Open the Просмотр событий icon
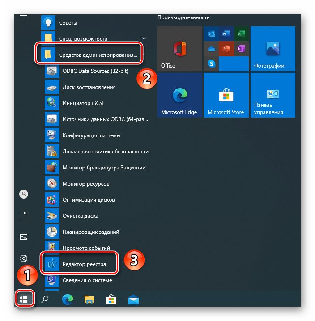 [x=52, y=246]
